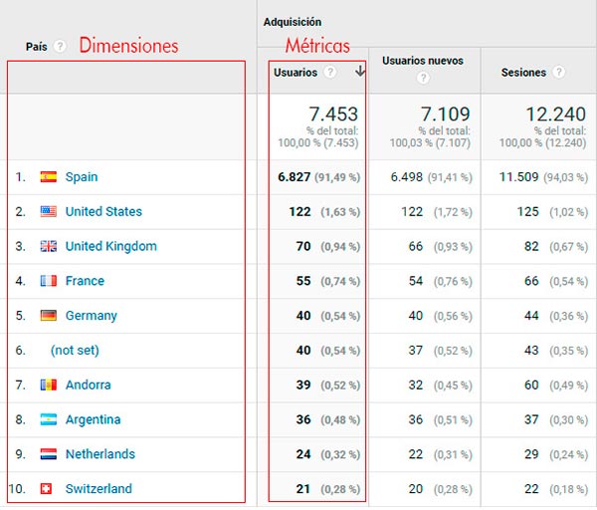Select the total new users value 7.109
This screenshot has width=597, height=510.
click(x=445, y=114)
